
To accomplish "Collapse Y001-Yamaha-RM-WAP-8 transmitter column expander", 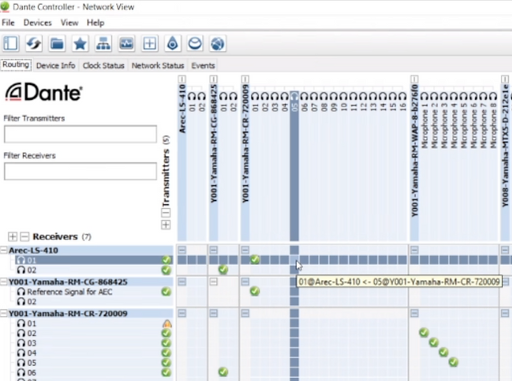I will click(x=414, y=79).
